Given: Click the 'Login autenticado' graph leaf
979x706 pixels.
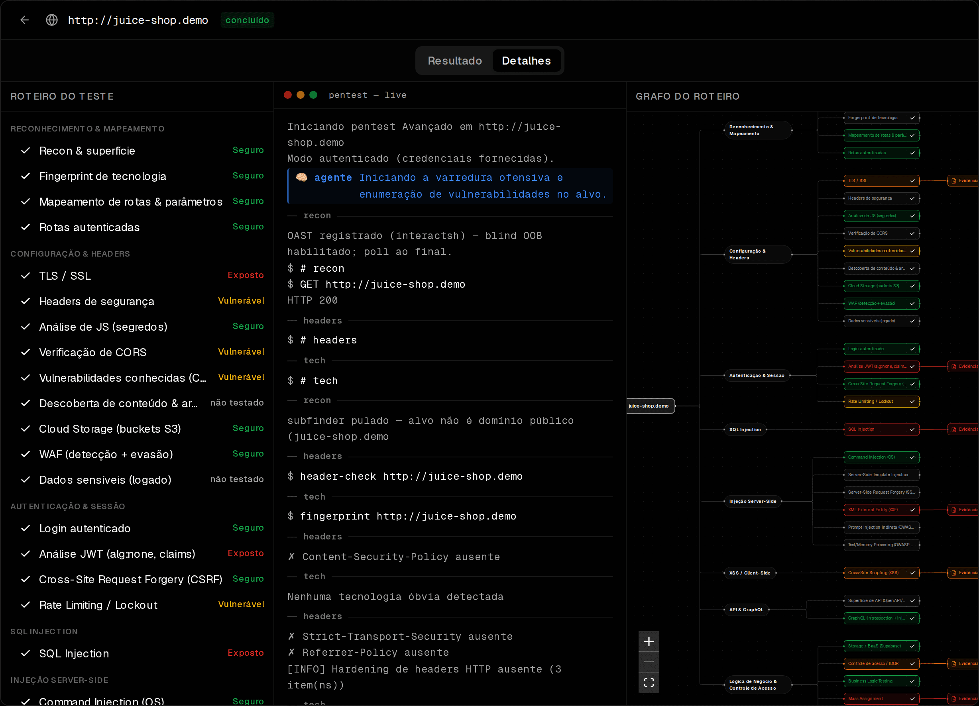Looking at the screenshot, I should coord(881,349).
